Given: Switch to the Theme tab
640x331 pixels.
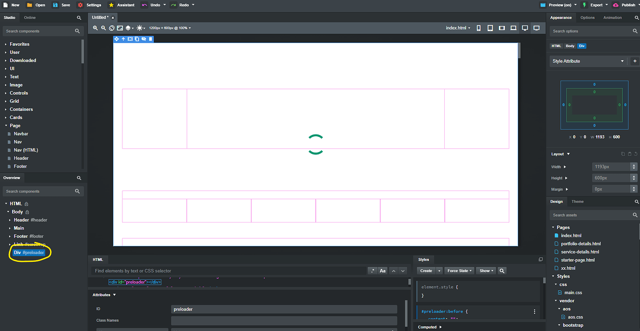Looking at the screenshot, I should (578, 202).
